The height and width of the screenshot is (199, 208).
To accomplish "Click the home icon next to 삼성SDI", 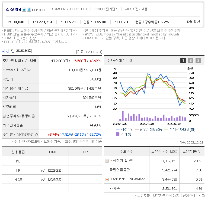I will coord(24,10).
